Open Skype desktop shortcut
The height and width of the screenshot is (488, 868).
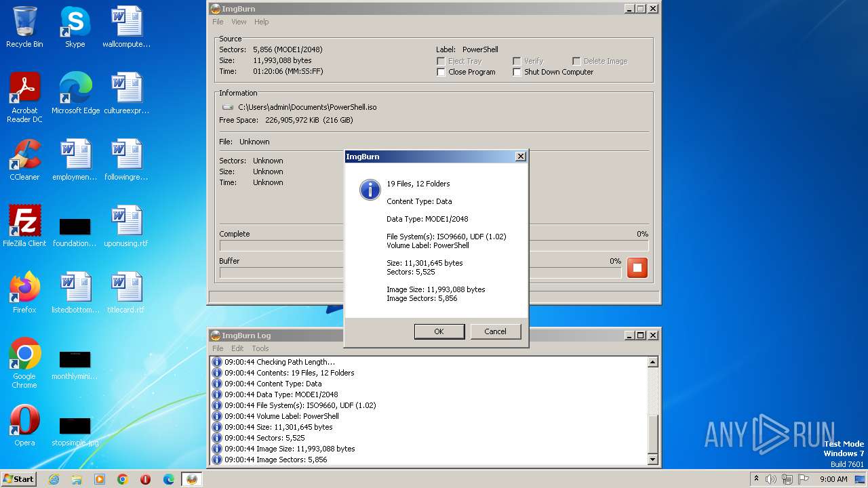click(75, 27)
